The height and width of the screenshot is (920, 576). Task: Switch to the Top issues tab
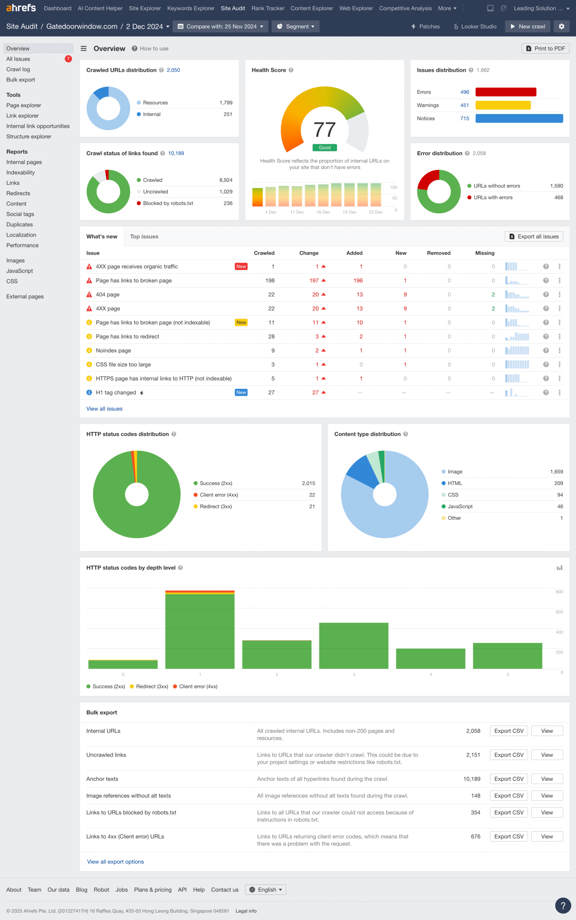144,236
